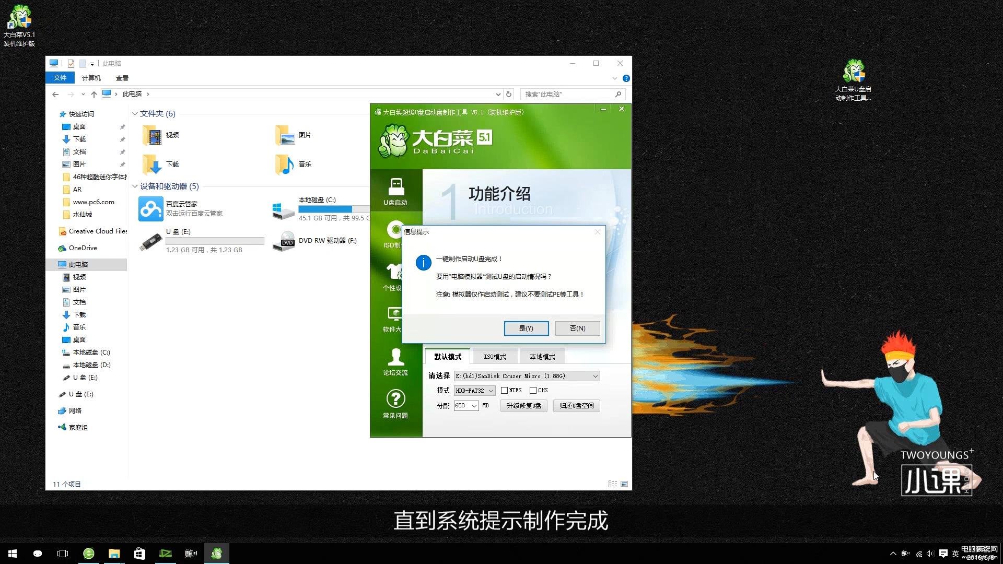
Task: Click the Explorer back arrow
Action: click(55, 94)
